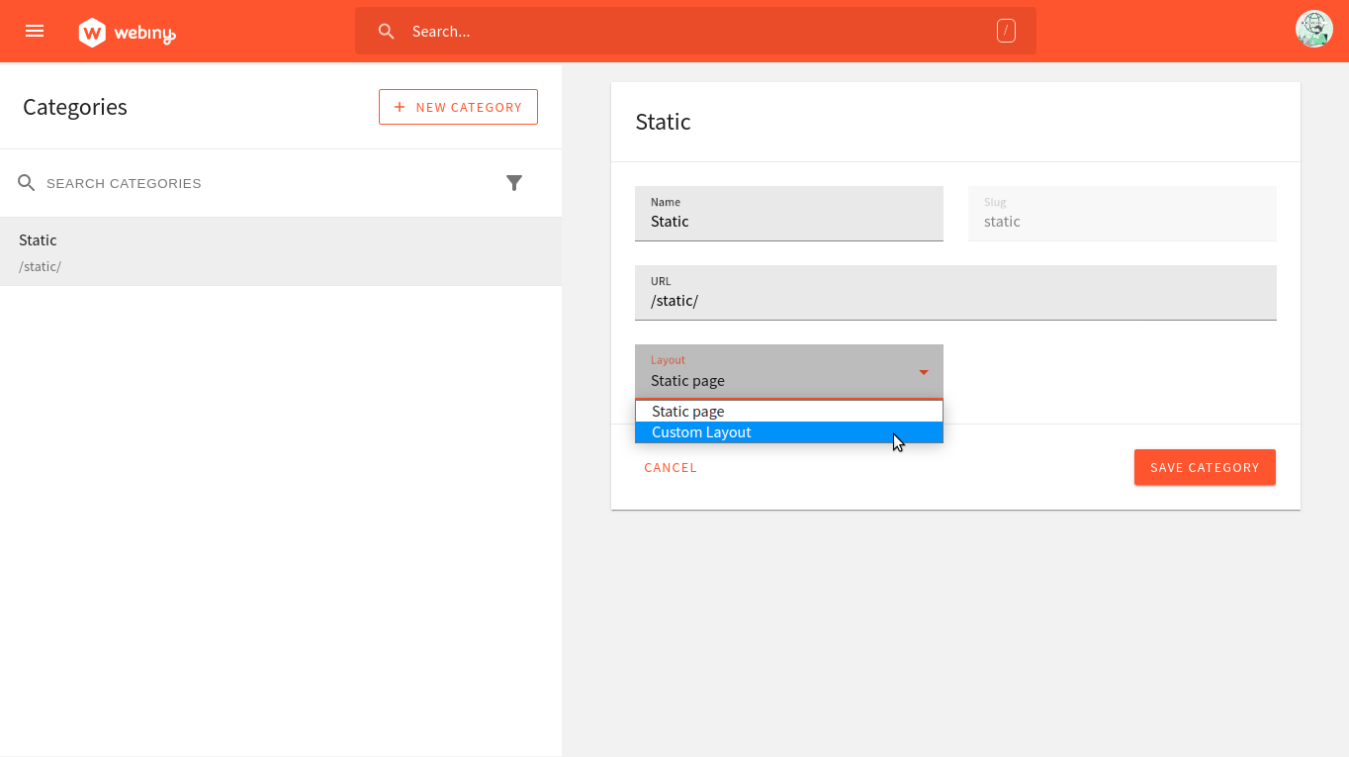Click the slash keyboard shortcut badge
Viewport: 1349px width, 757px height.
1006,31
